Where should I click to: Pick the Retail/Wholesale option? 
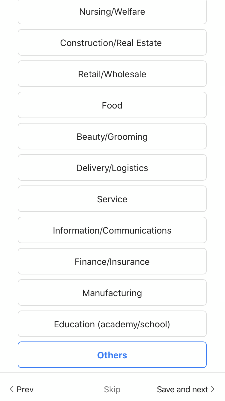tap(112, 74)
